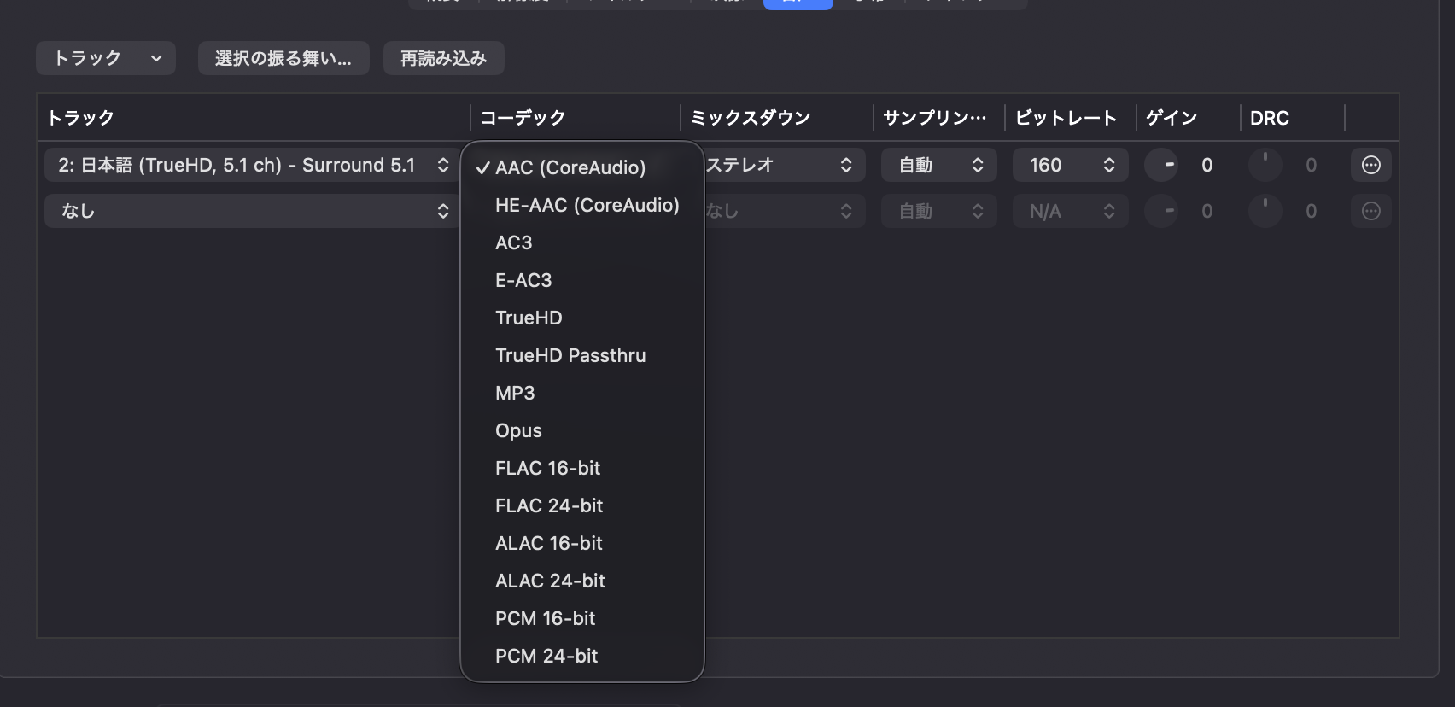Open options menu for Japanese TrueHD track

click(1370, 165)
